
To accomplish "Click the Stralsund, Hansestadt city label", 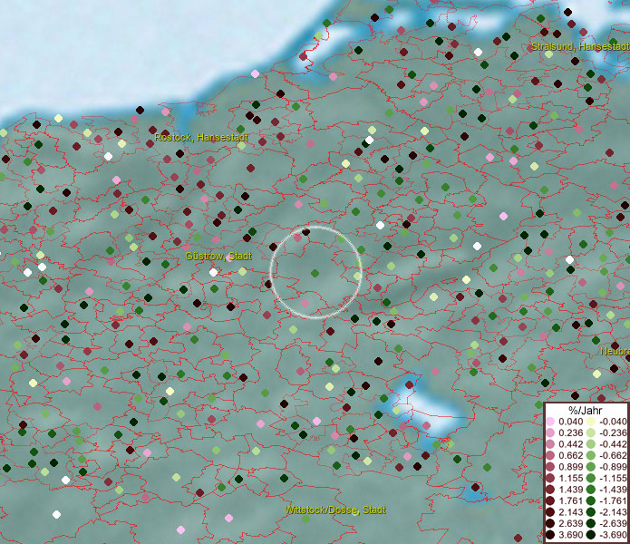I will point(579,46).
